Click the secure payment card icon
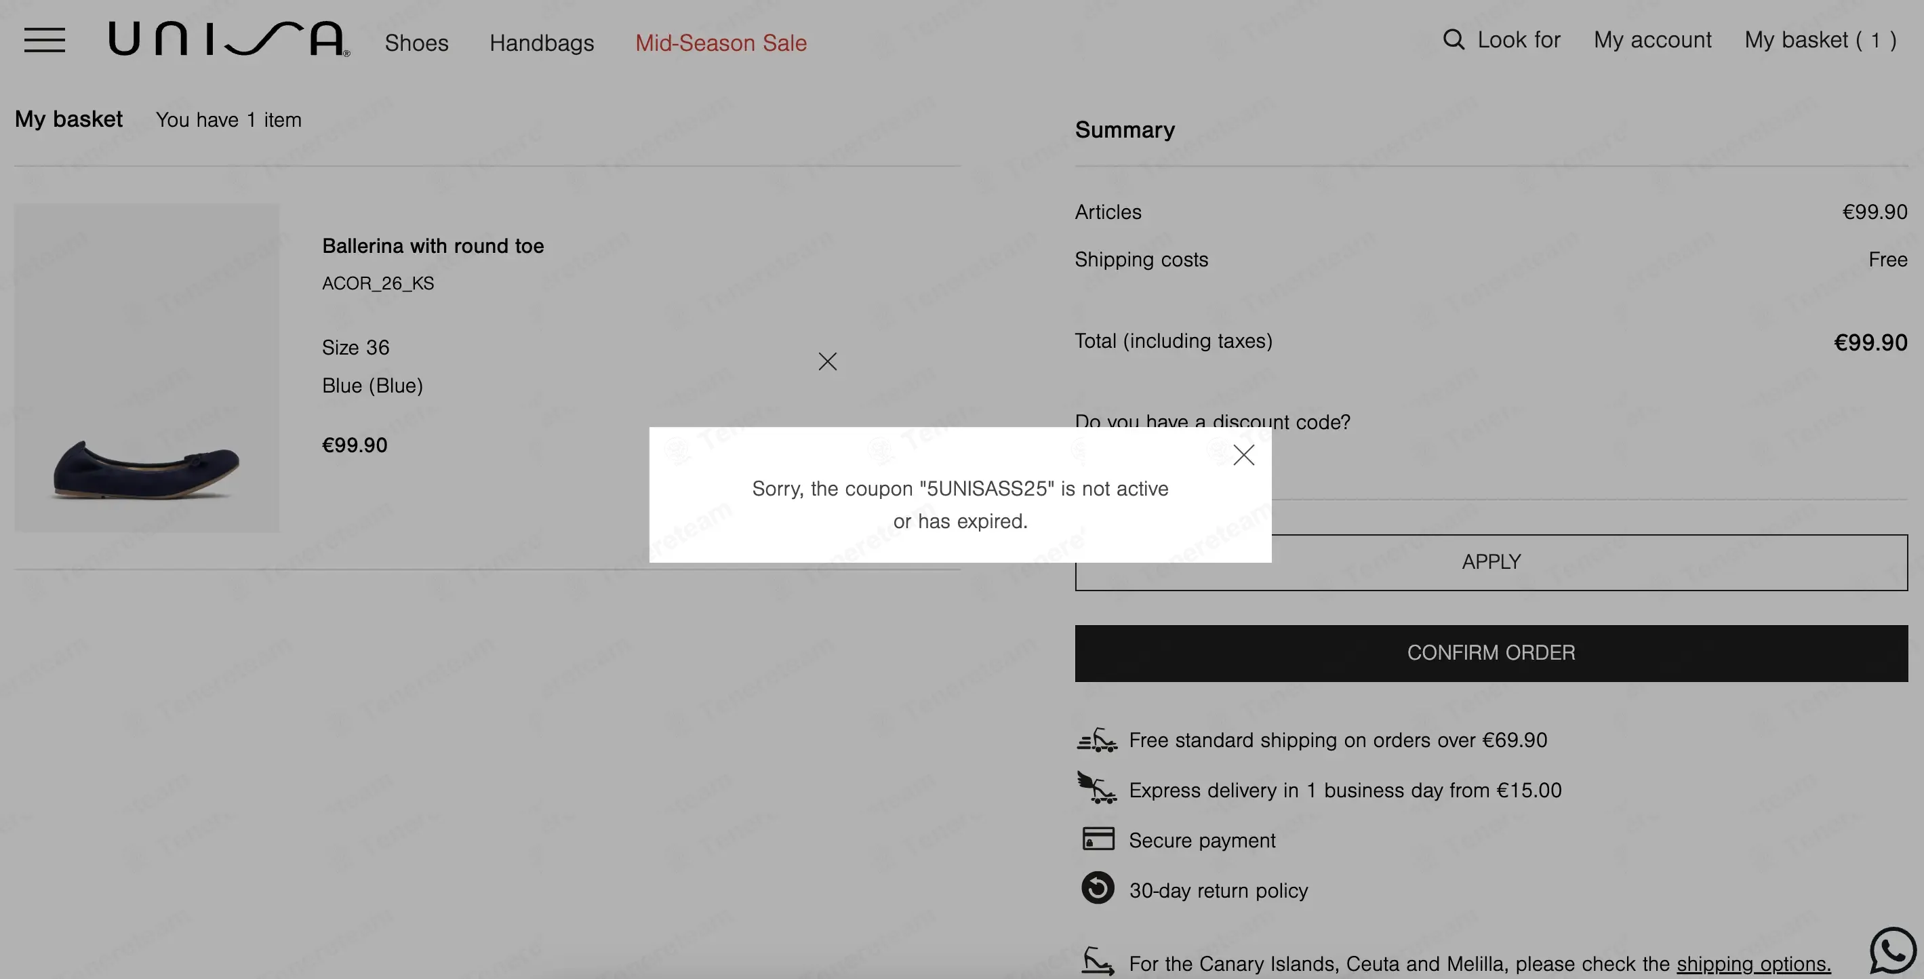This screenshot has width=1924, height=979. click(x=1098, y=839)
